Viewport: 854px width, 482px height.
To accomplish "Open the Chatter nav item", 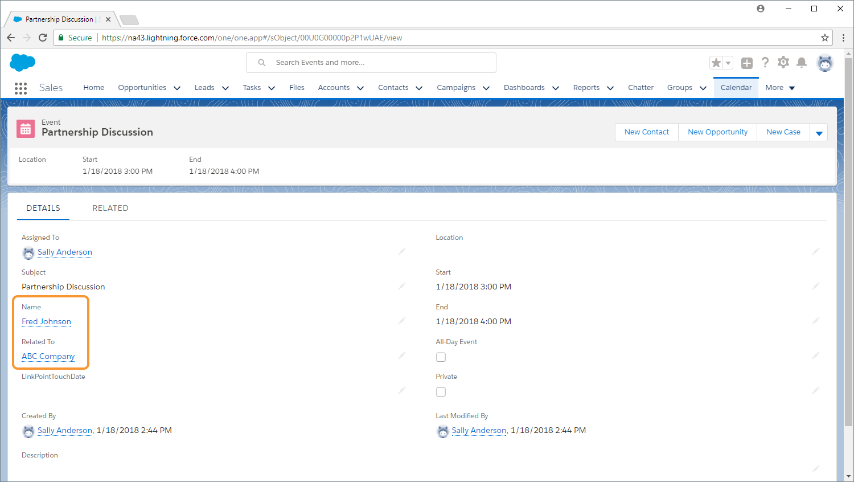I will pyautogui.click(x=640, y=88).
